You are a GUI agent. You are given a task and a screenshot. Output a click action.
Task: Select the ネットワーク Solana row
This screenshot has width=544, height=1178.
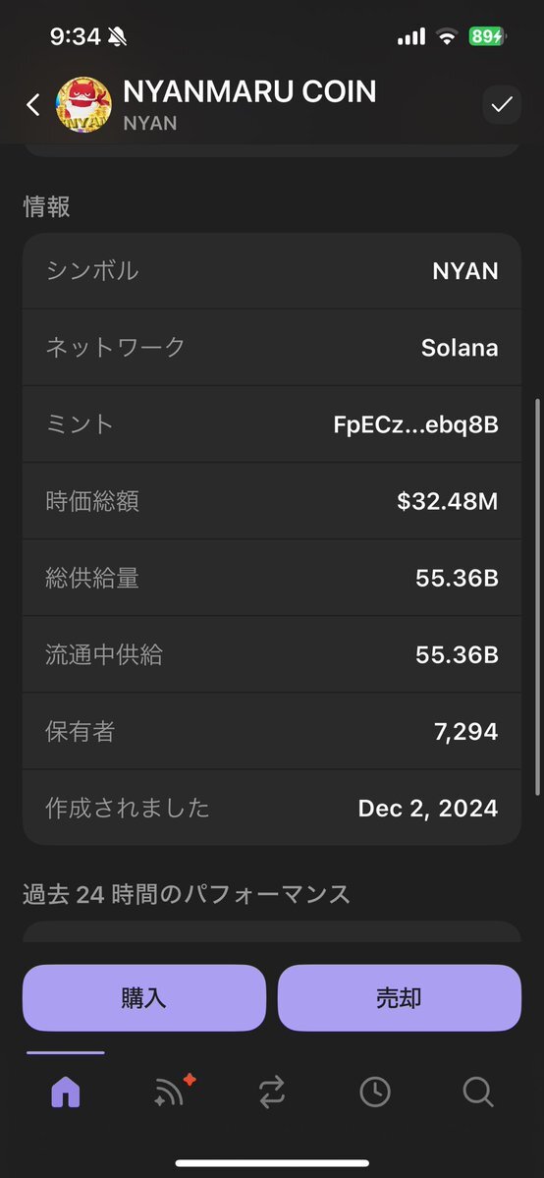pyautogui.click(x=272, y=348)
